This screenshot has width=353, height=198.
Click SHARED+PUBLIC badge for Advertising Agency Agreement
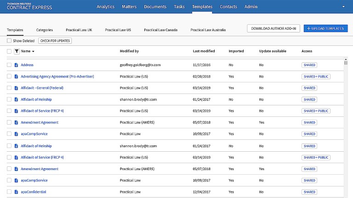click(316, 77)
